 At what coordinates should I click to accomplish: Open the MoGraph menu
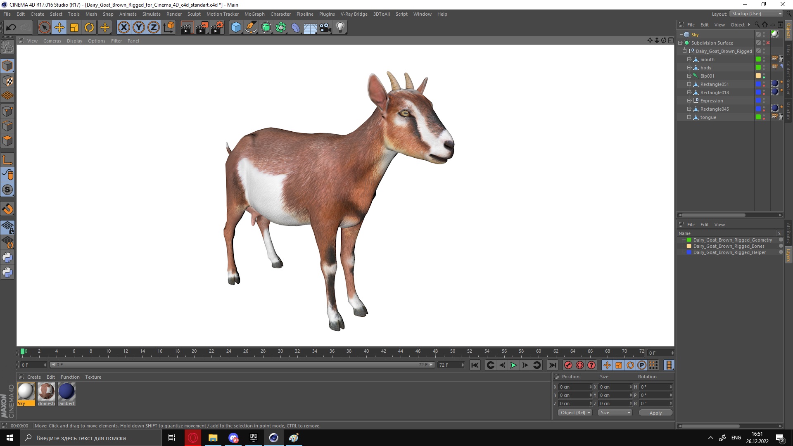254,14
